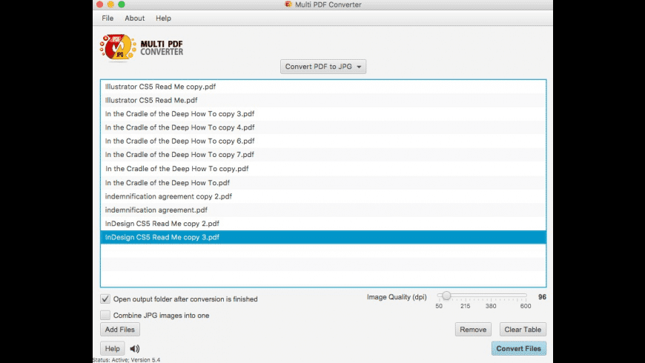Select Illustrator CS5 Read Me.pdf row

[x=323, y=100]
